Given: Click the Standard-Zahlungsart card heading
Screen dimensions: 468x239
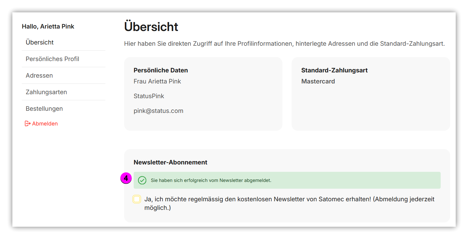Looking at the screenshot, I should tap(334, 70).
